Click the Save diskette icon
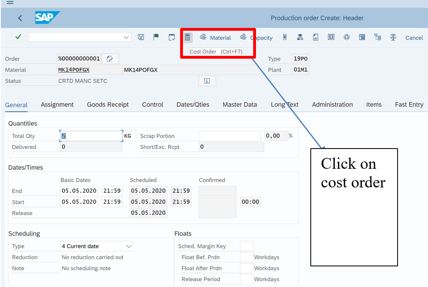 141,37
